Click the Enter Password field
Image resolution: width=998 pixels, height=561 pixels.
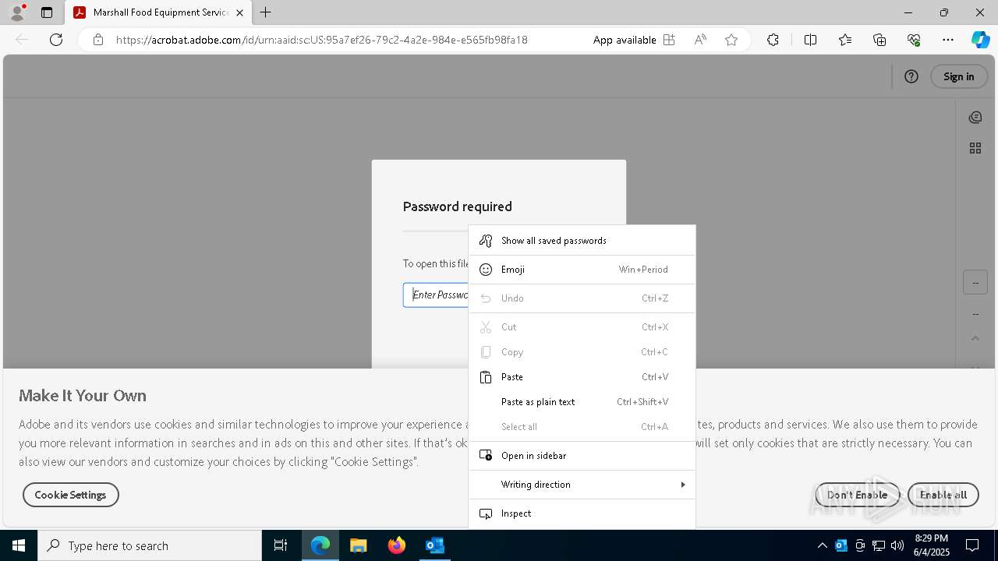(436, 295)
